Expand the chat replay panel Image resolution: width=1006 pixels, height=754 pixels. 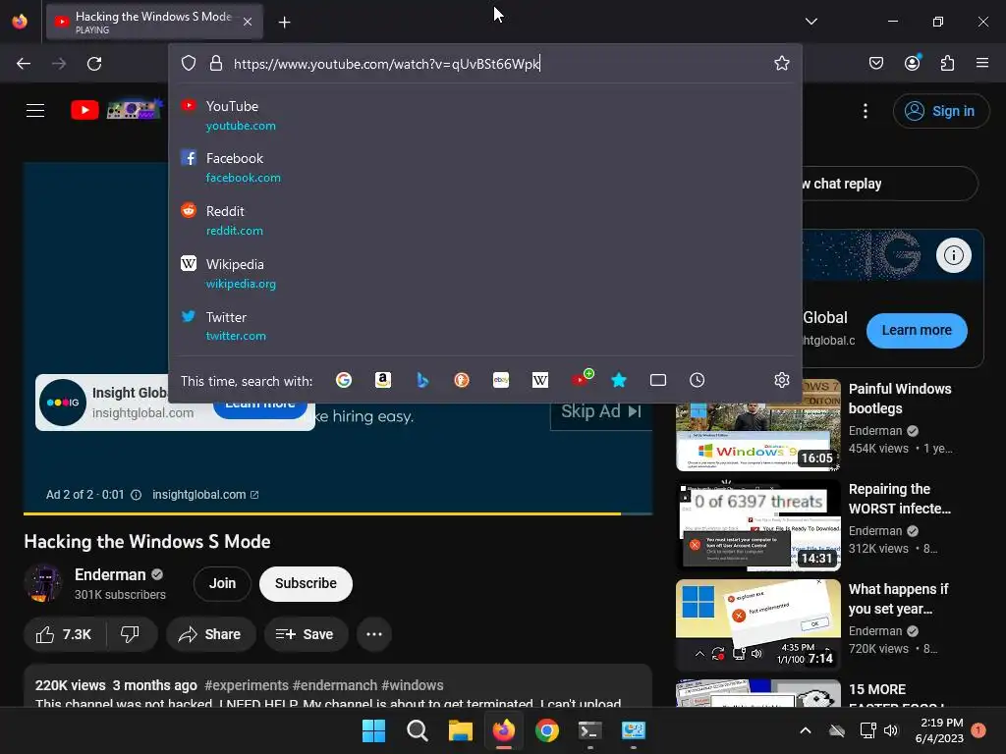coord(888,184)
